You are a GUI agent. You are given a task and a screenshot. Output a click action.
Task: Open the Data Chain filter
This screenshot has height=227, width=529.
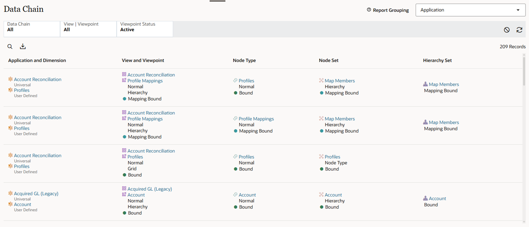(x=32, y=29)
